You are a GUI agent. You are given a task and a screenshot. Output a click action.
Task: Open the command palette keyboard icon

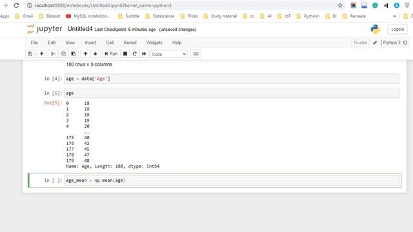click(x=196, y=54)
